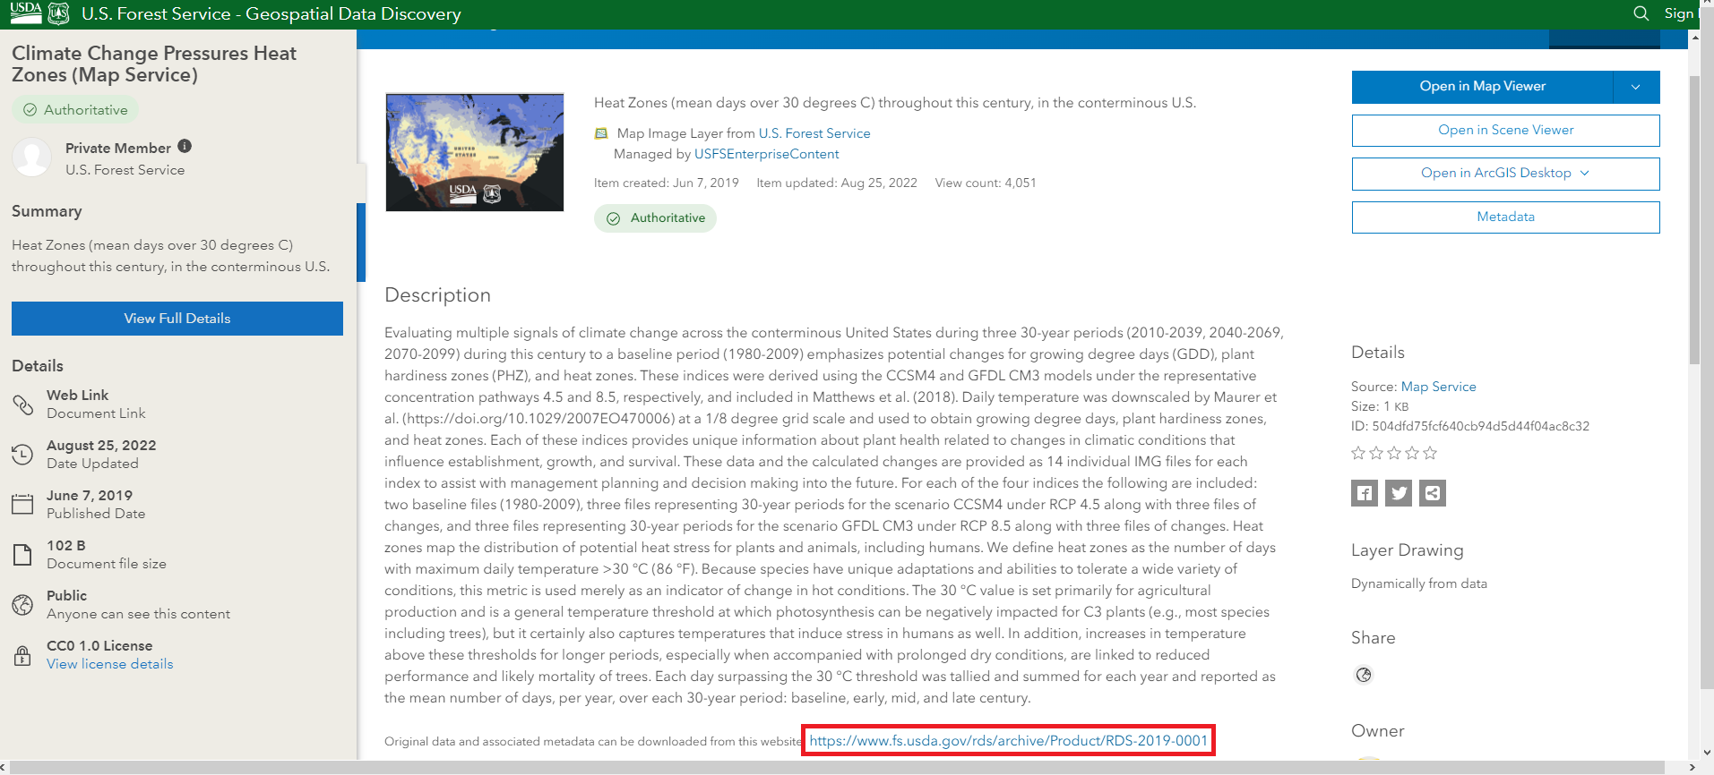This screenshot has width=1714, height=775.
Task: Share item on Twitter
Action: point(1399,493)
